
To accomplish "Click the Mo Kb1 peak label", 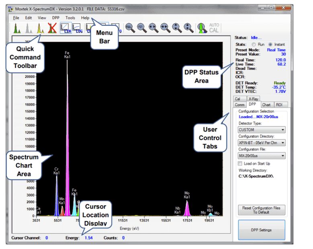I will point(210,208).
